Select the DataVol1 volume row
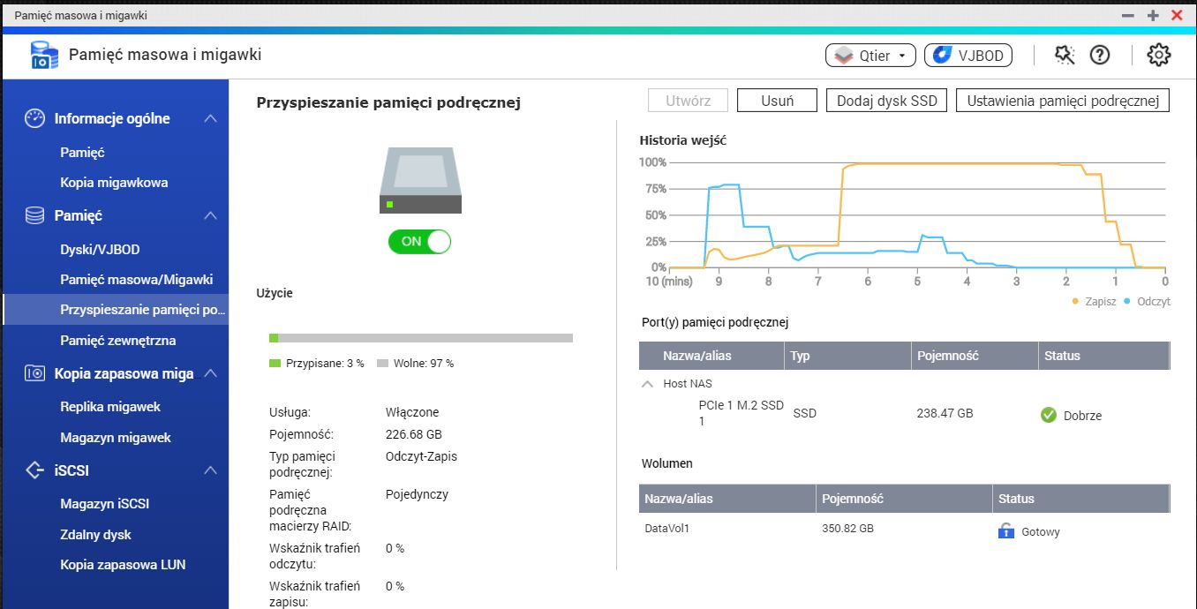This screenshot has width=1197, height=609. click(x=904, y=531)
